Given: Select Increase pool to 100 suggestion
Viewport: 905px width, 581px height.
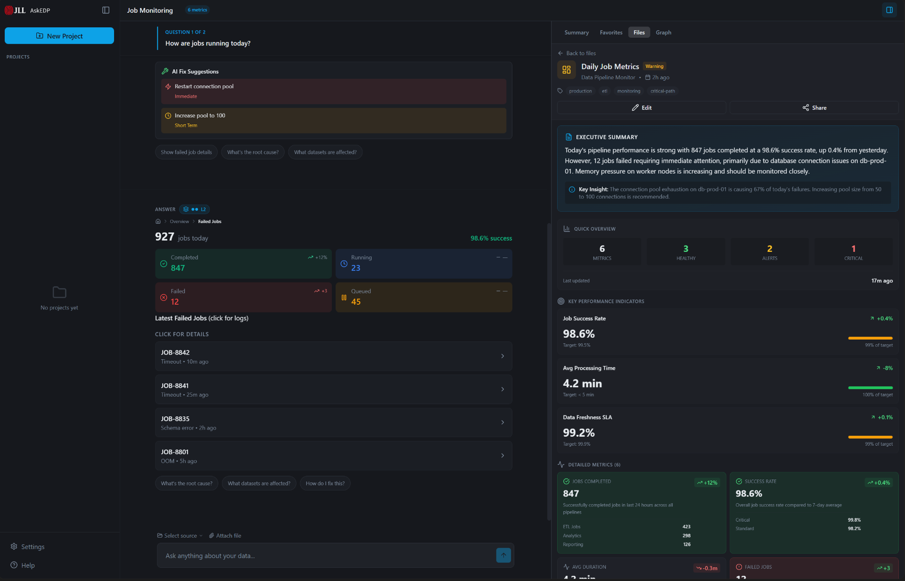Looking at the screenshot, I should pos(334,120).
